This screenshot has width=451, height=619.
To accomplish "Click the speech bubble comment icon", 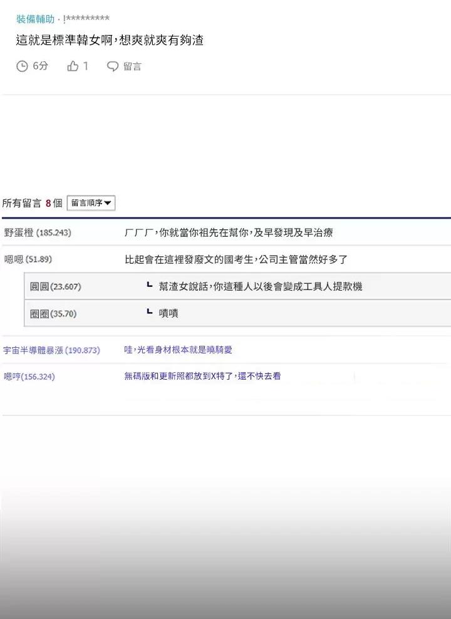I will click(x=113, y=66).
